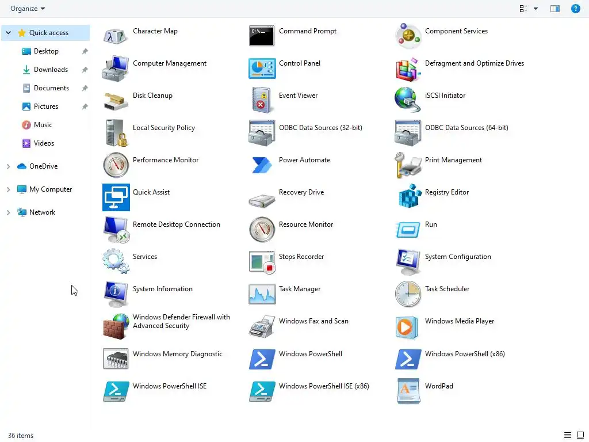The width and height of the screenshot is (589, 442).
Task: Select the System Configuration icon
Action: coord(408,262)
